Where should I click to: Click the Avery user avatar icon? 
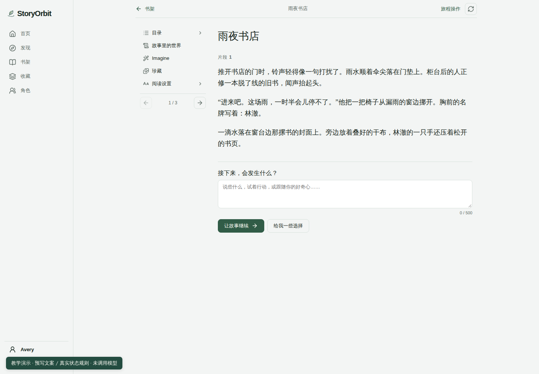click(x=12, y=349)
